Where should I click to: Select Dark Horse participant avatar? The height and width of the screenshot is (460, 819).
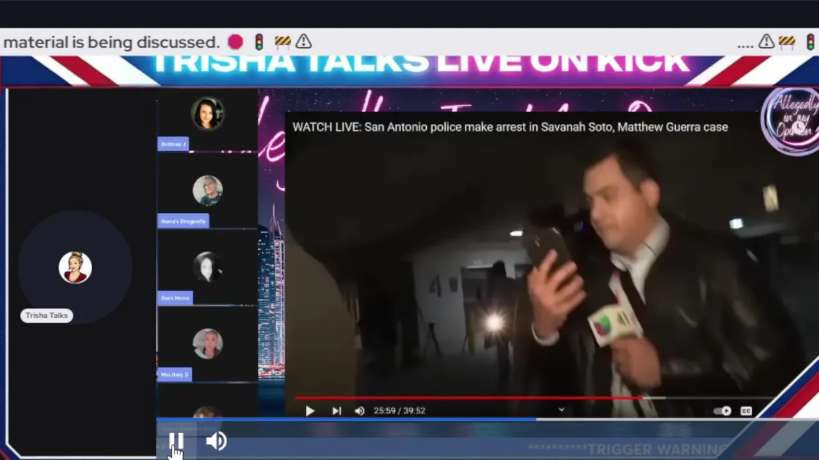(207, 267)
